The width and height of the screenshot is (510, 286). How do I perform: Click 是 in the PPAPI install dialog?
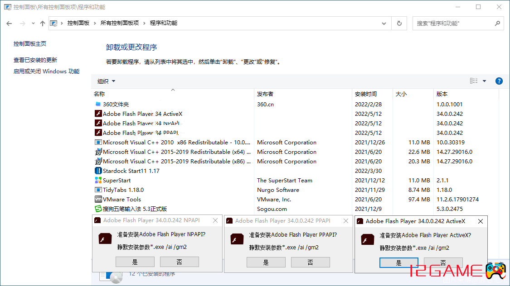coord(266,262)
